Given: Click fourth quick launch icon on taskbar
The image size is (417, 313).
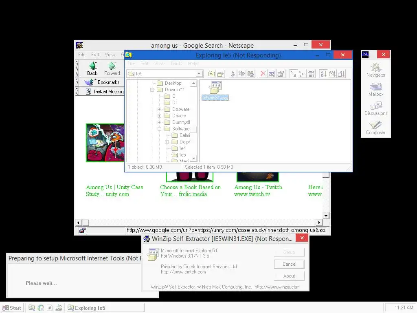Looking at the screenshot, I should 59,308.
